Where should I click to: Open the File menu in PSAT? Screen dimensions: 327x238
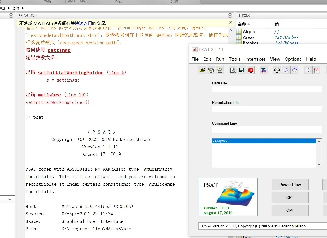coord(195,59)
